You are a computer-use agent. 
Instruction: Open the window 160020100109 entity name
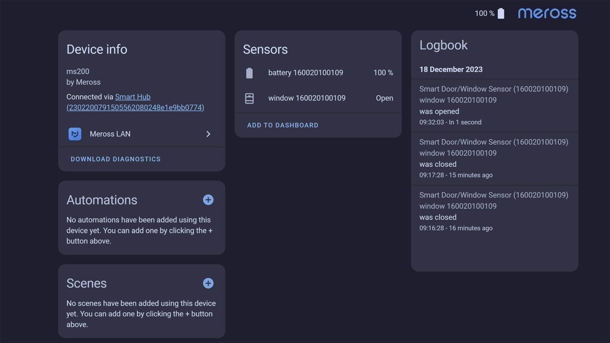tap(307, 98)
